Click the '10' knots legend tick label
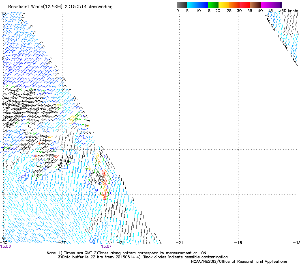 tap(198, 11)
